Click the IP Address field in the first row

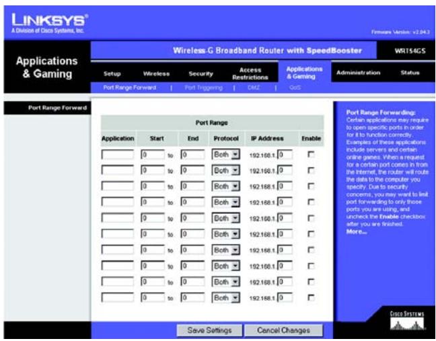click(x=285, y=155)
